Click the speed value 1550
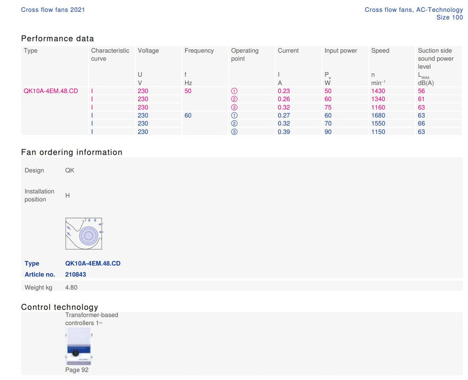This screenshot has width=468, height=380. [378, 123]
